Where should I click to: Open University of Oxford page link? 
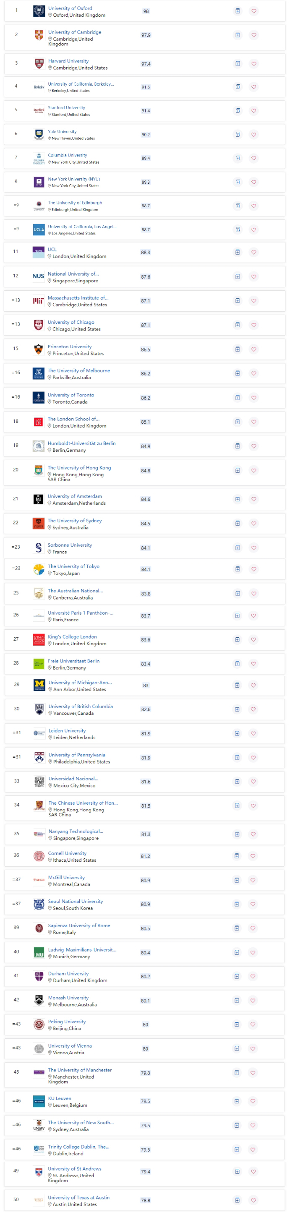70,8
